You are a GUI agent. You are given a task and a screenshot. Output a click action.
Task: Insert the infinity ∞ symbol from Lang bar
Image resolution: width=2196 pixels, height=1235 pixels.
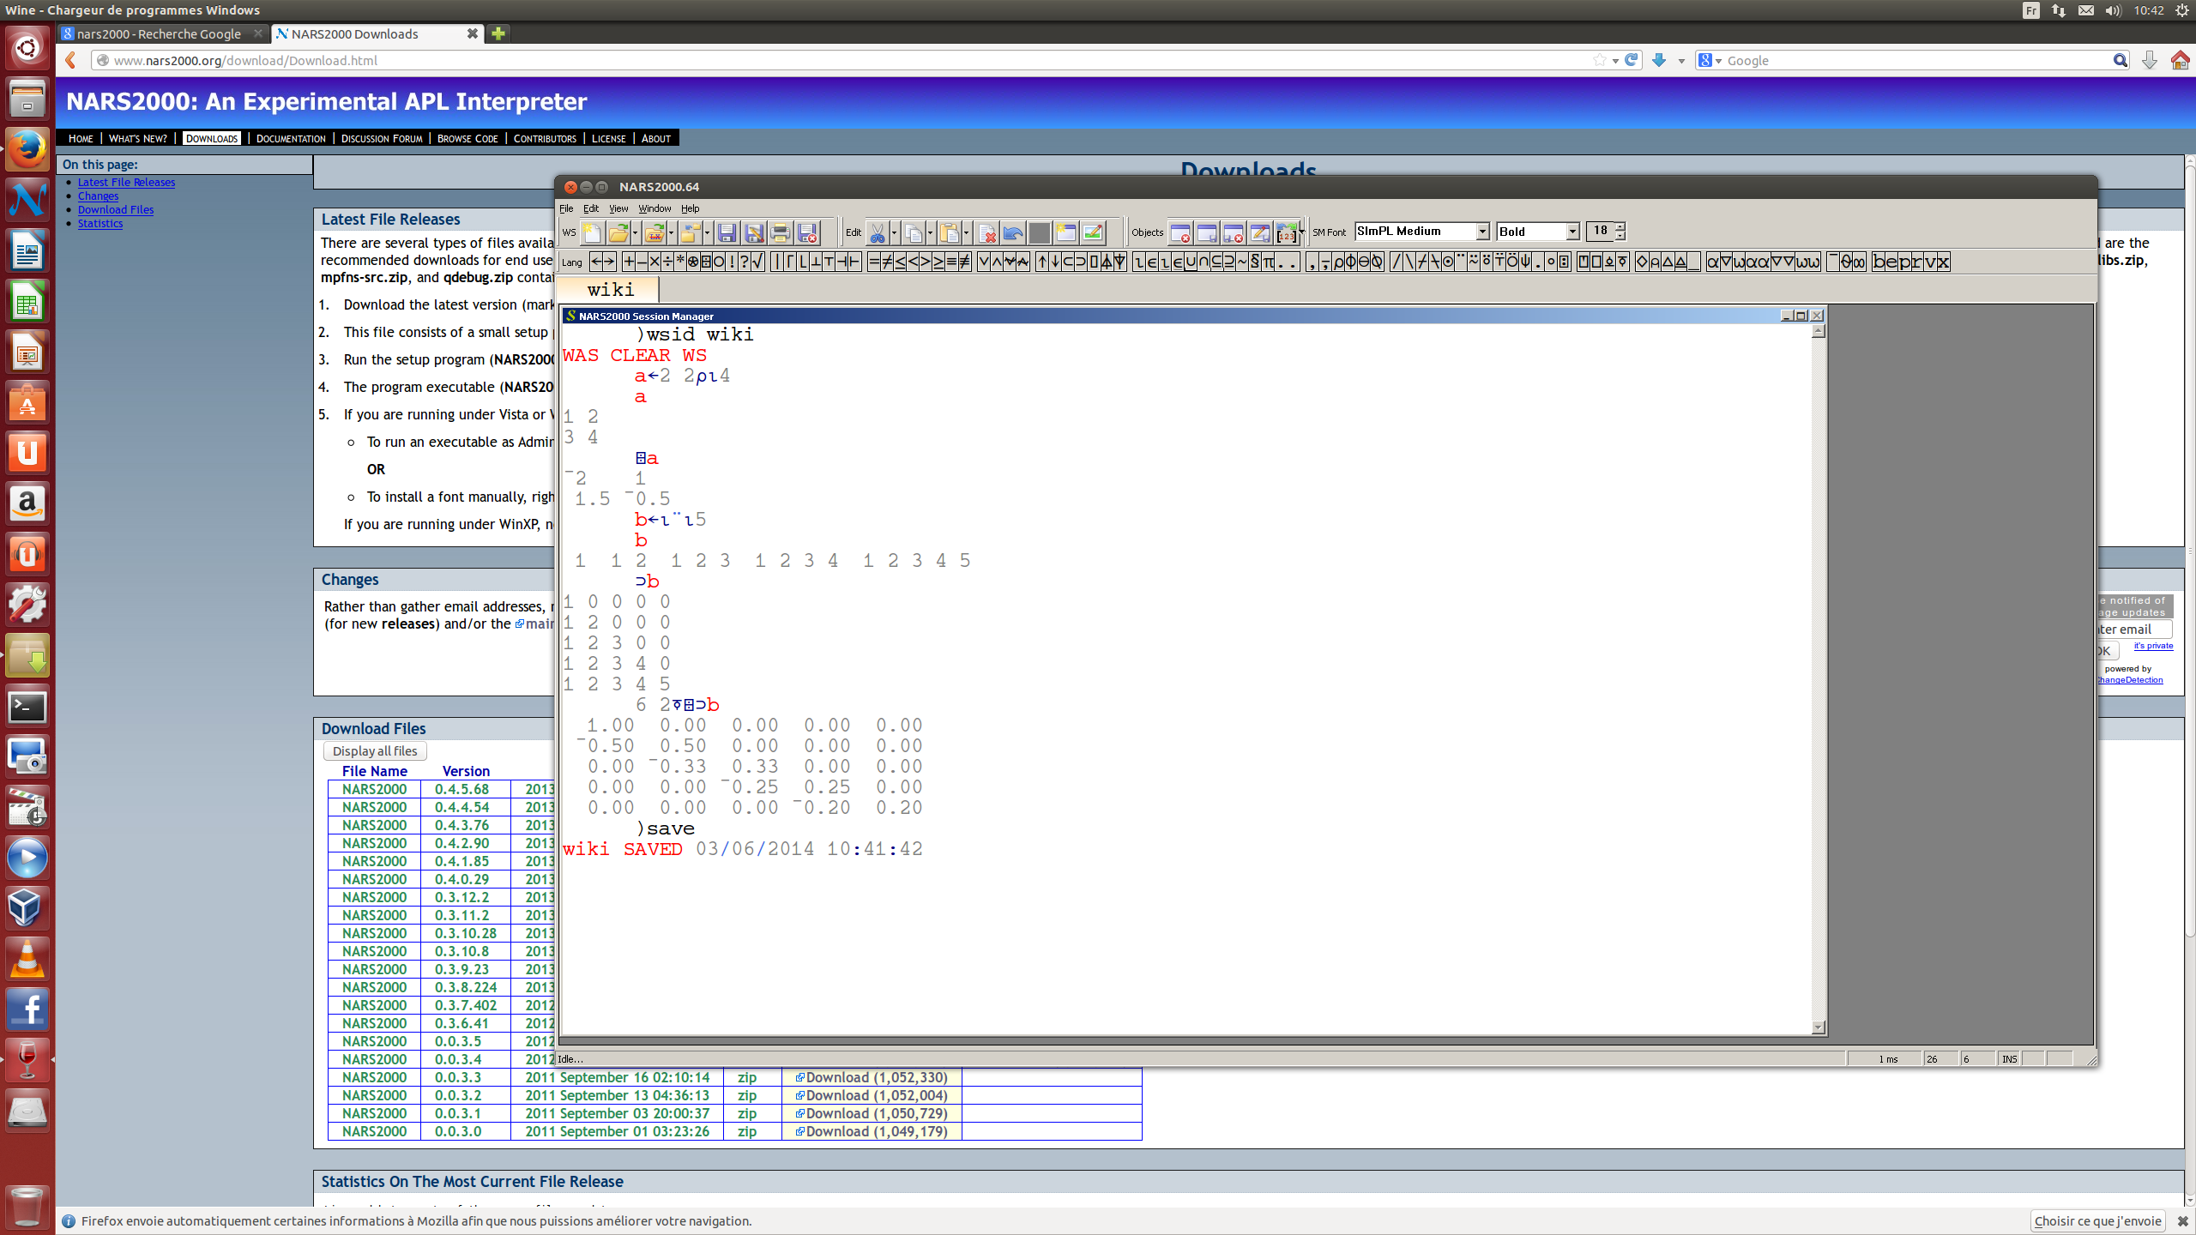[1859, 262]
